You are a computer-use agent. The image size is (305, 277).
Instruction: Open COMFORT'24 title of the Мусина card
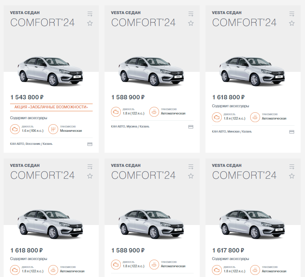point(143,23)
